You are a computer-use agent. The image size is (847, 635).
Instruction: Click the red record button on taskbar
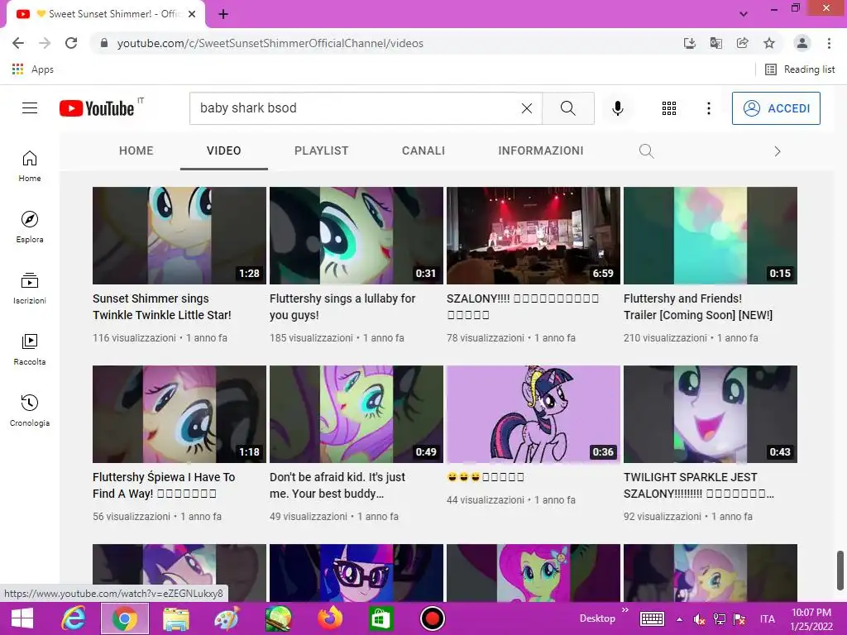432,618
